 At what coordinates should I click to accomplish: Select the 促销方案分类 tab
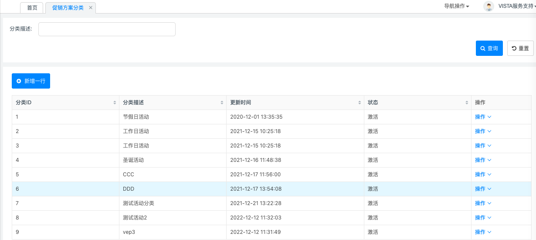point(68,8)
